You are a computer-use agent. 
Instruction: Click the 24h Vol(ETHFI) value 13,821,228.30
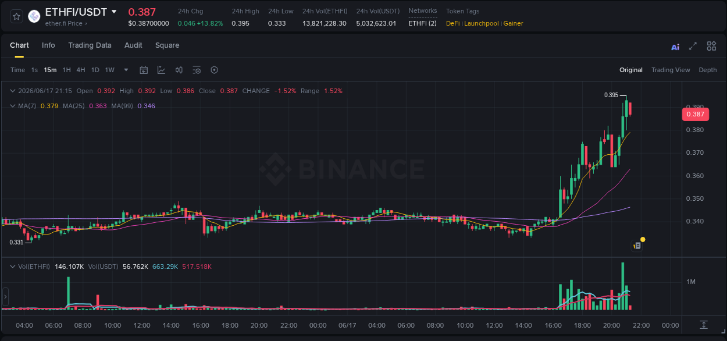coord(324,23)
